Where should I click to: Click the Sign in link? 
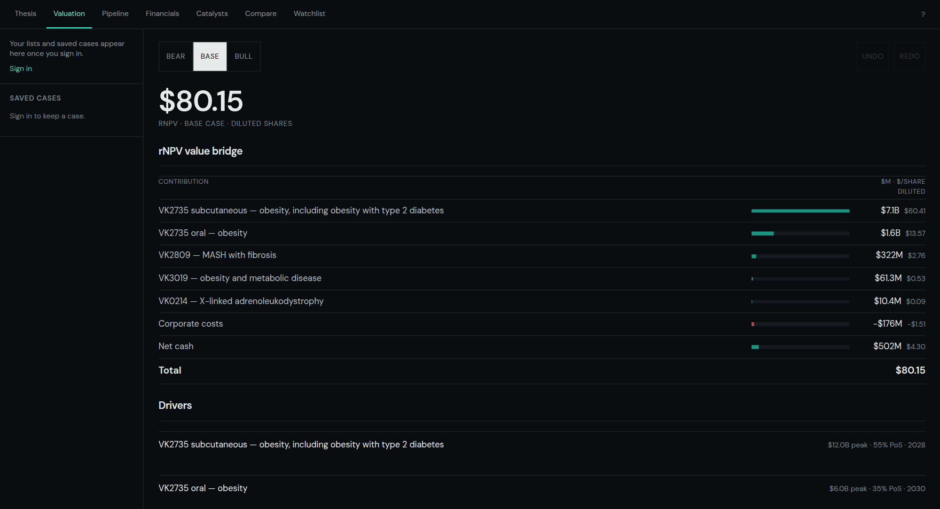point(21,69)
